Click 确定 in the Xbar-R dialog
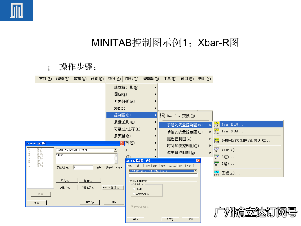The width and height of the screenshot is (301, 226). (x=89, y=202)
